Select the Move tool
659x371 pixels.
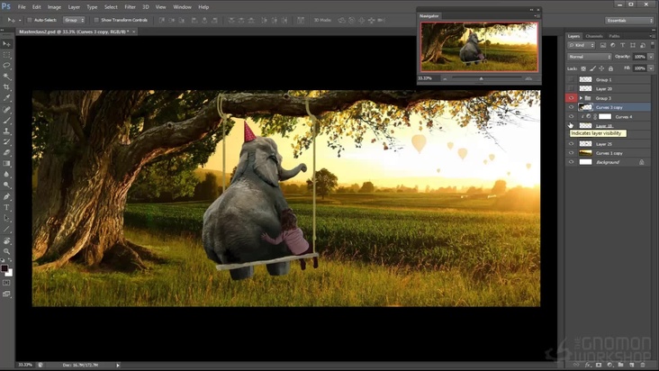[6, 43]
